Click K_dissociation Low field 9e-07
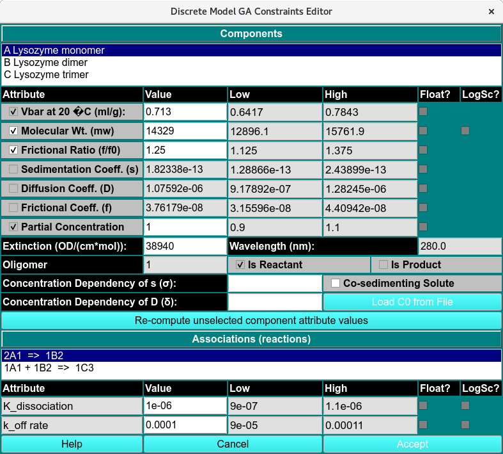Image resolution: width=503 pixels, height=454 pixels. [275, 406]
